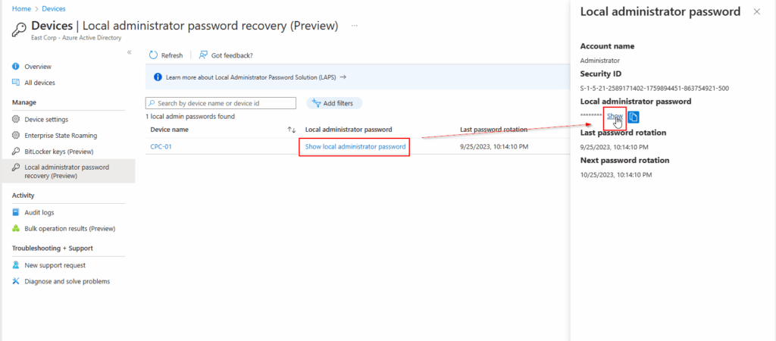Click the Refresh toolbar button
This screenshot has height=341, width=776.
click(166, 55)
